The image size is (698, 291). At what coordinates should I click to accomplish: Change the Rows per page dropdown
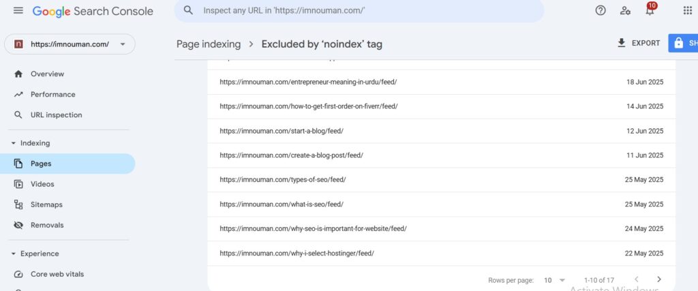[x=554, y=280]
